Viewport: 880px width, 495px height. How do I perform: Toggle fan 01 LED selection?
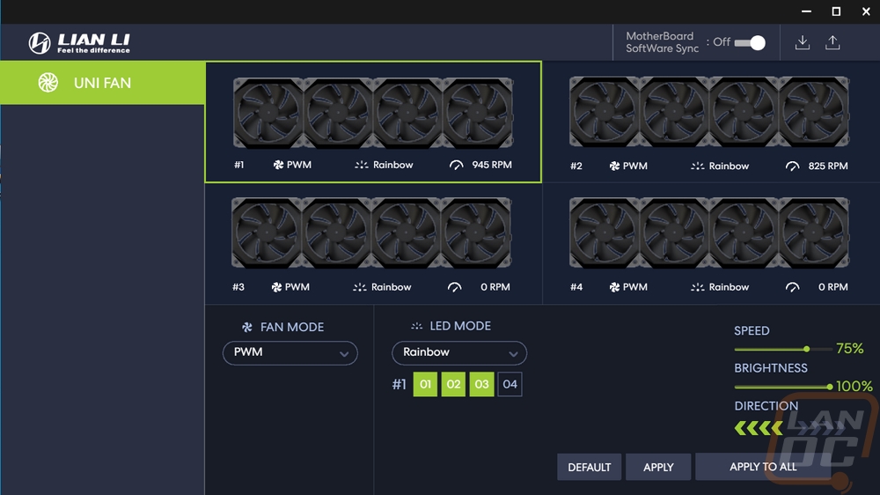(x=425, y=384)
